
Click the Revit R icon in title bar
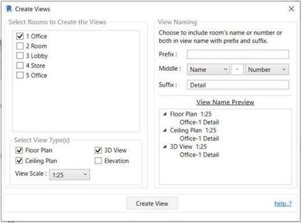click(x=9, y=9)
